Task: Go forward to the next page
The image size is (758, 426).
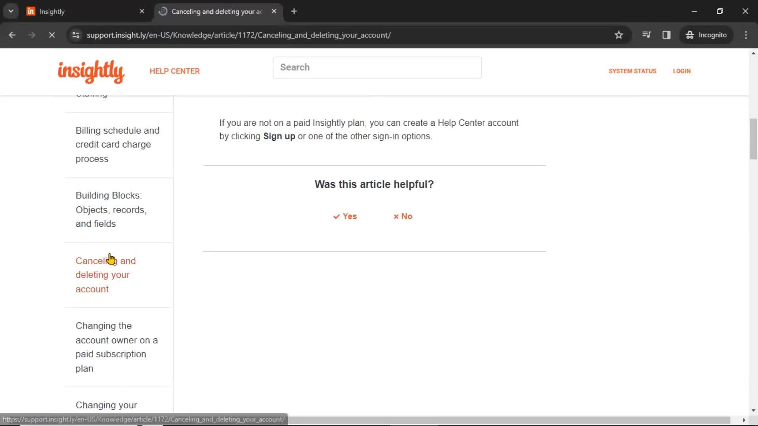Action: [32, 35]
